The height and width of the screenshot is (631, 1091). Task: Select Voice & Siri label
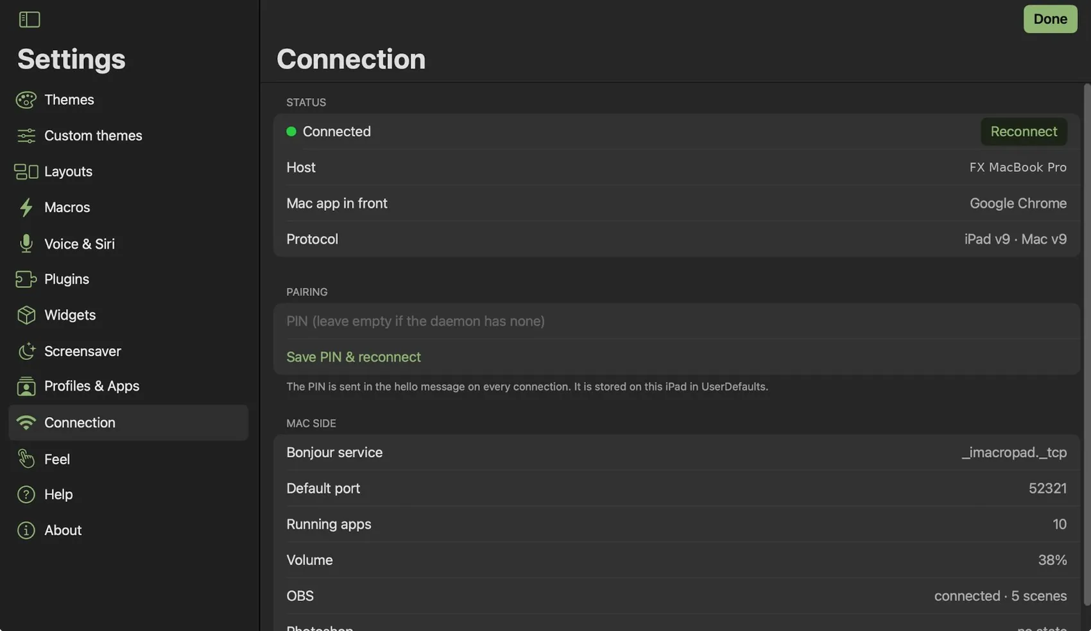point(80,244)
